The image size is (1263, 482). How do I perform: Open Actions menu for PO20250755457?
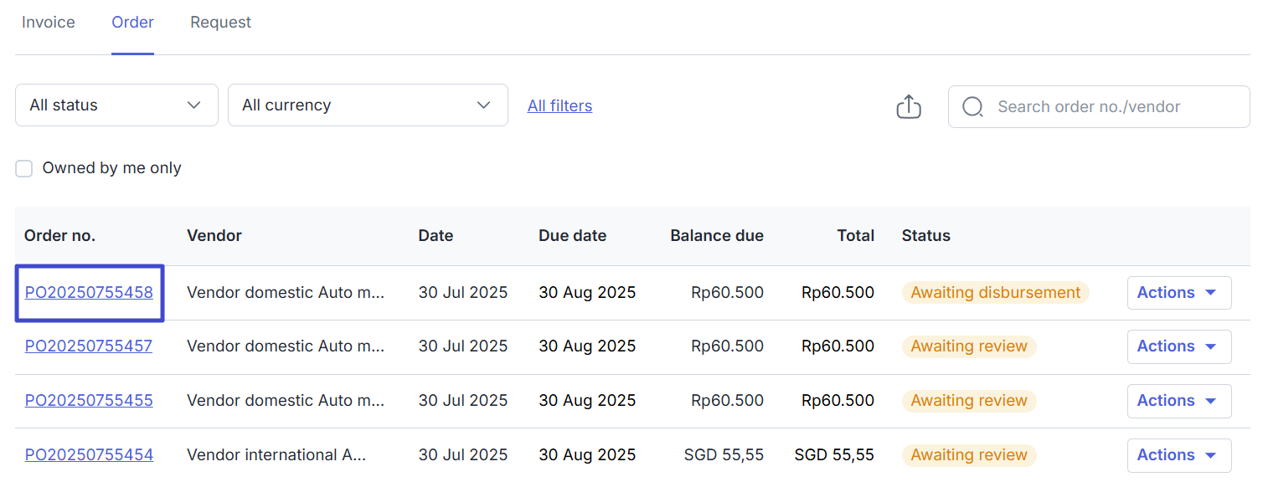tap(1178, 346)
